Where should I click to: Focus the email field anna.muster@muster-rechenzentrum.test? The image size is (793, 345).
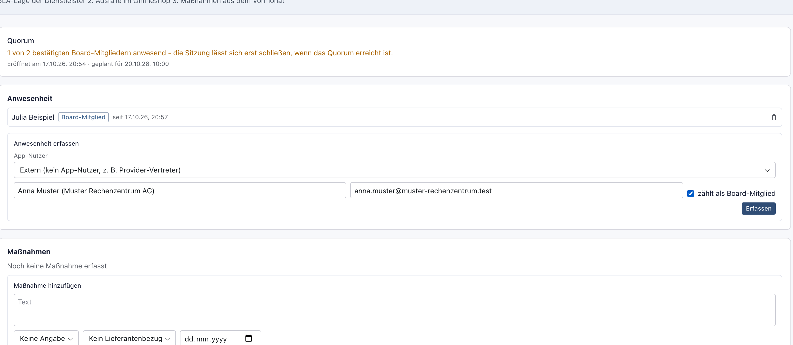[x=516, y=191]
